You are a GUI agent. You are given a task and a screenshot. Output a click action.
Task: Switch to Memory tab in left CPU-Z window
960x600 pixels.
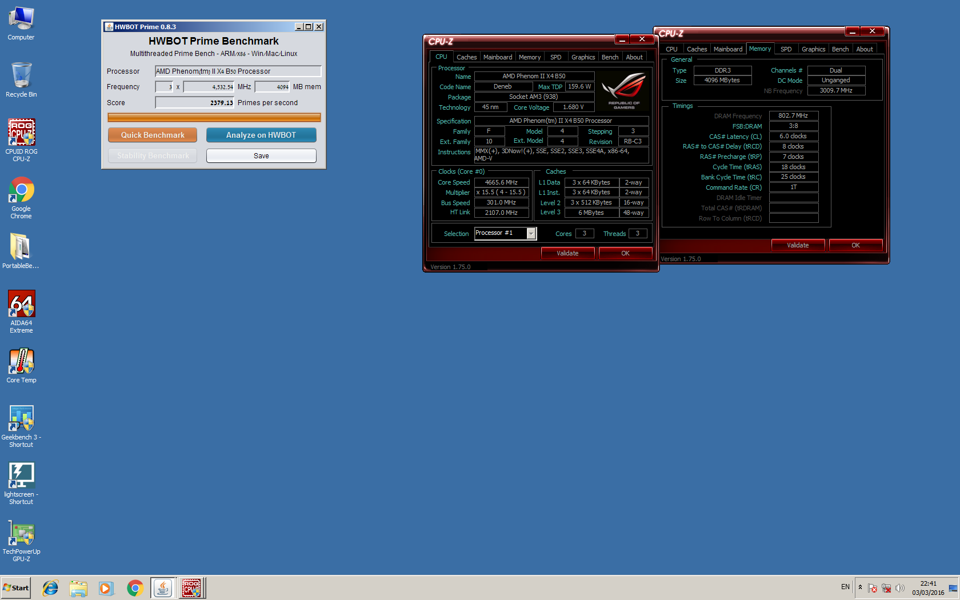tap(530, 57)
